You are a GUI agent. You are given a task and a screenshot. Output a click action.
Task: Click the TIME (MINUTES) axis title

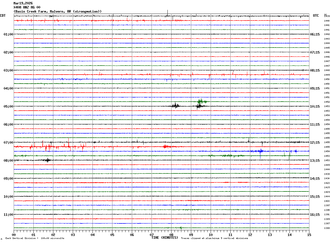[x=165, y=238]
